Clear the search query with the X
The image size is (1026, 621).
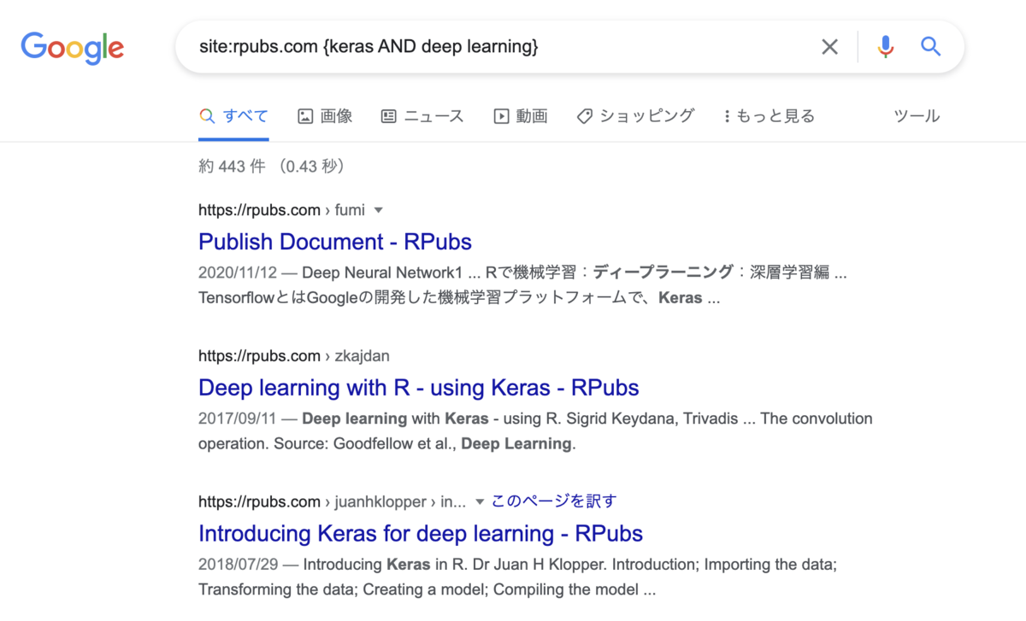(x=829, y=47)
